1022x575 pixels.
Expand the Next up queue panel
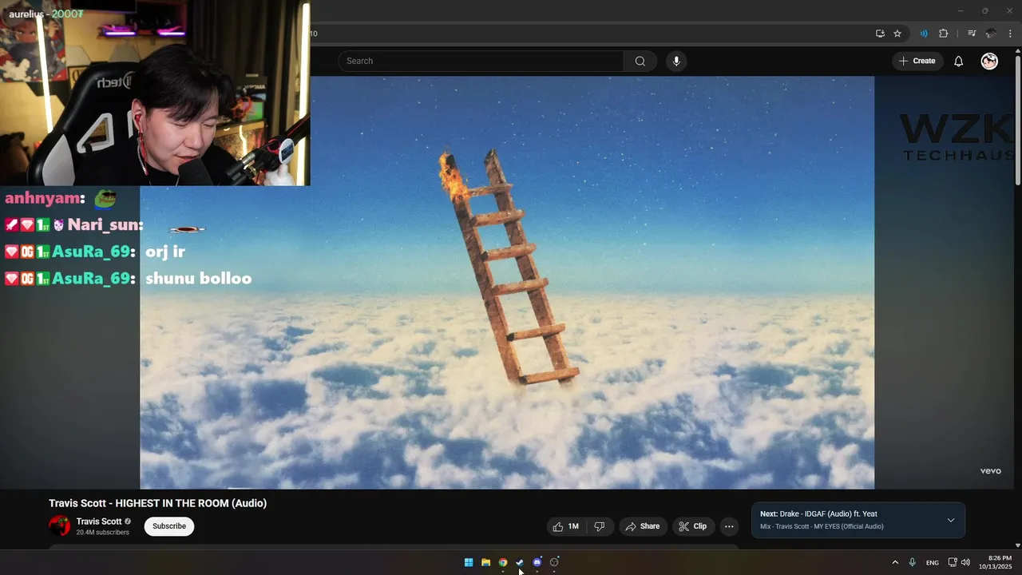pos(951,520)
